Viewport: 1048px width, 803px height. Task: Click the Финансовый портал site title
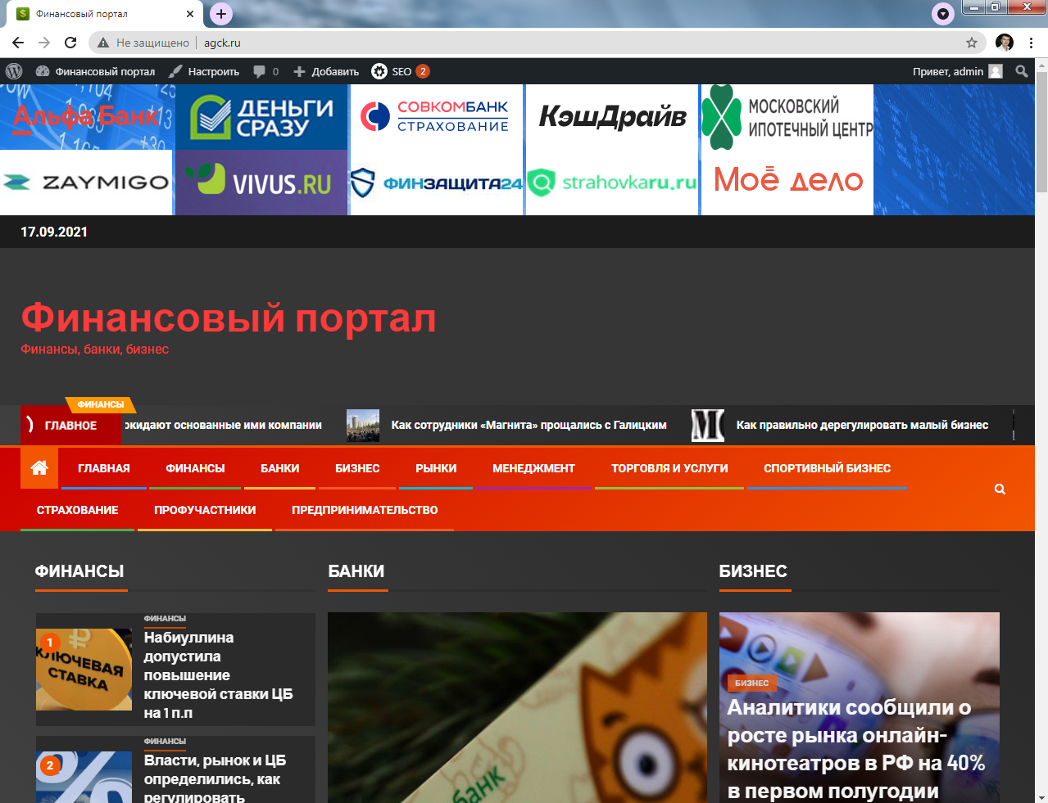tap(229, 318)
